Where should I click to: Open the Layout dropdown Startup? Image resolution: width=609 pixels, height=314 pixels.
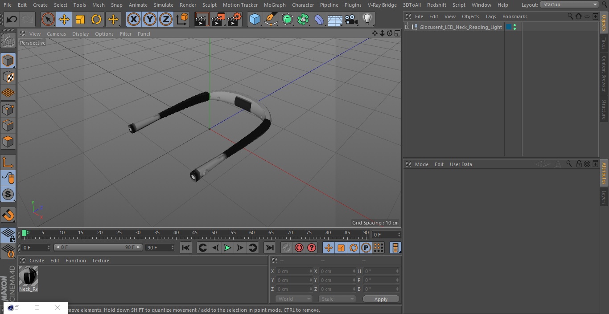(x=569, y=4)
